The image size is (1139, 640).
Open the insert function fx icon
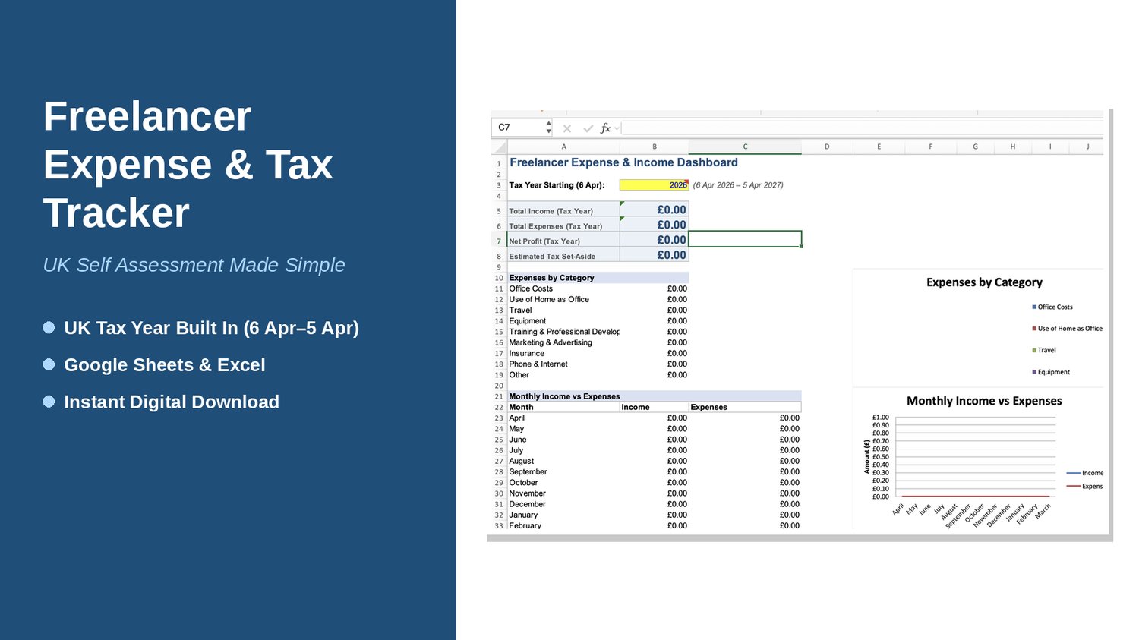(605, 128)
